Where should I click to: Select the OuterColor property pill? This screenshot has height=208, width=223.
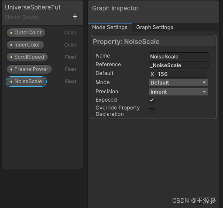tap(26, 33)
